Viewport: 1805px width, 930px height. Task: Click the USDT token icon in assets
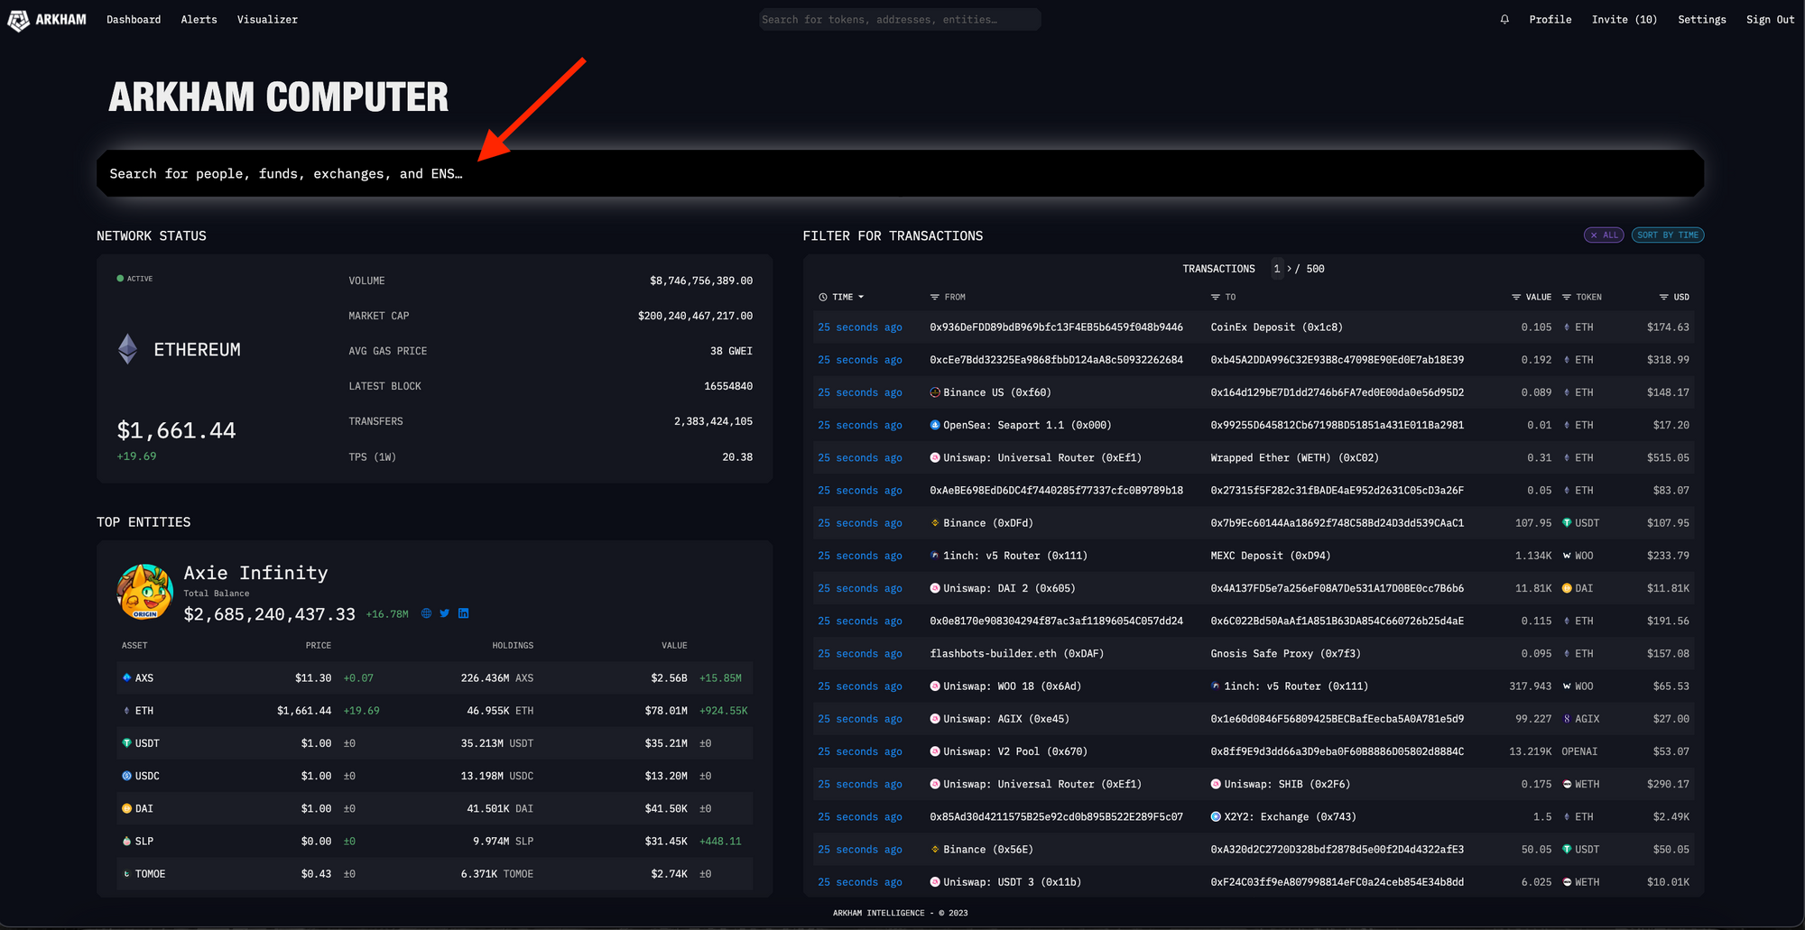point(126,743)
